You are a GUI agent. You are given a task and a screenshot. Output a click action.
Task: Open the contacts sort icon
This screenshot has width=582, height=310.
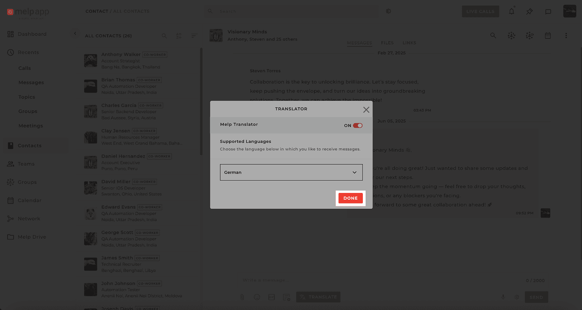[194, 36]
